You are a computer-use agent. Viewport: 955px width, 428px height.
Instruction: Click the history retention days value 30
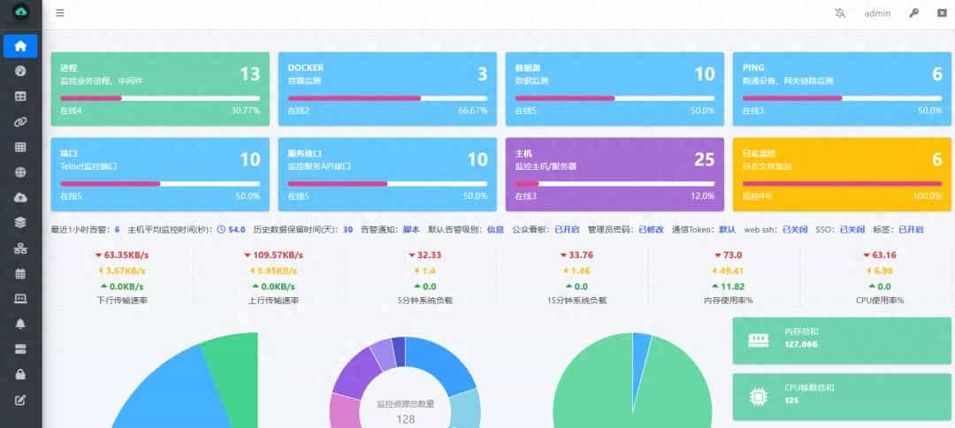tap(348, 230)
